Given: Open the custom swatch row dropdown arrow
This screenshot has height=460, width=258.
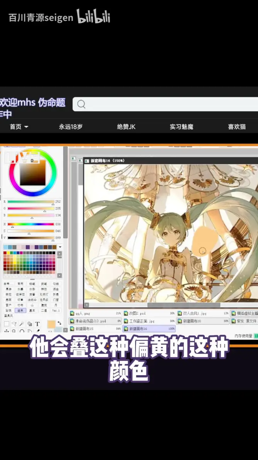Looking at the screenshot, I should tap(60, 247).
